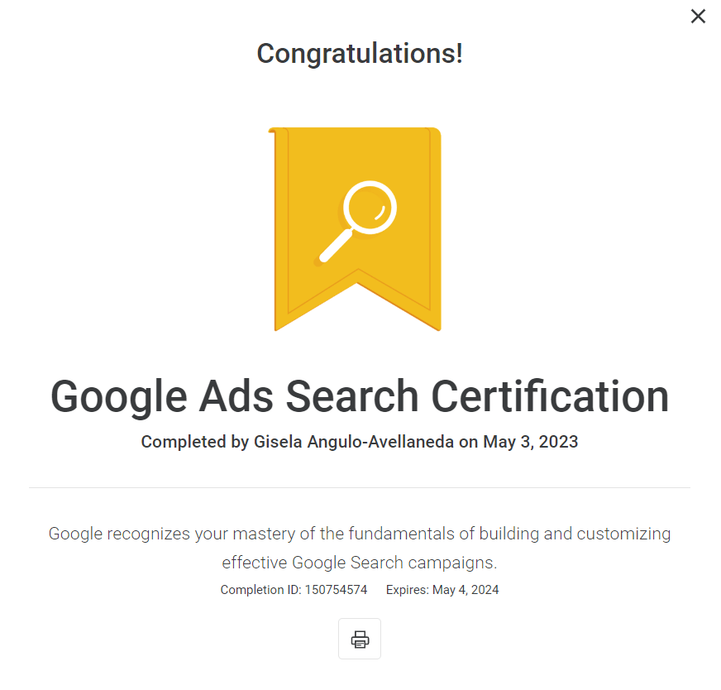721x690 pixels.
Task: Click the "Expires:" label
Action: click(x=407, y=590)
